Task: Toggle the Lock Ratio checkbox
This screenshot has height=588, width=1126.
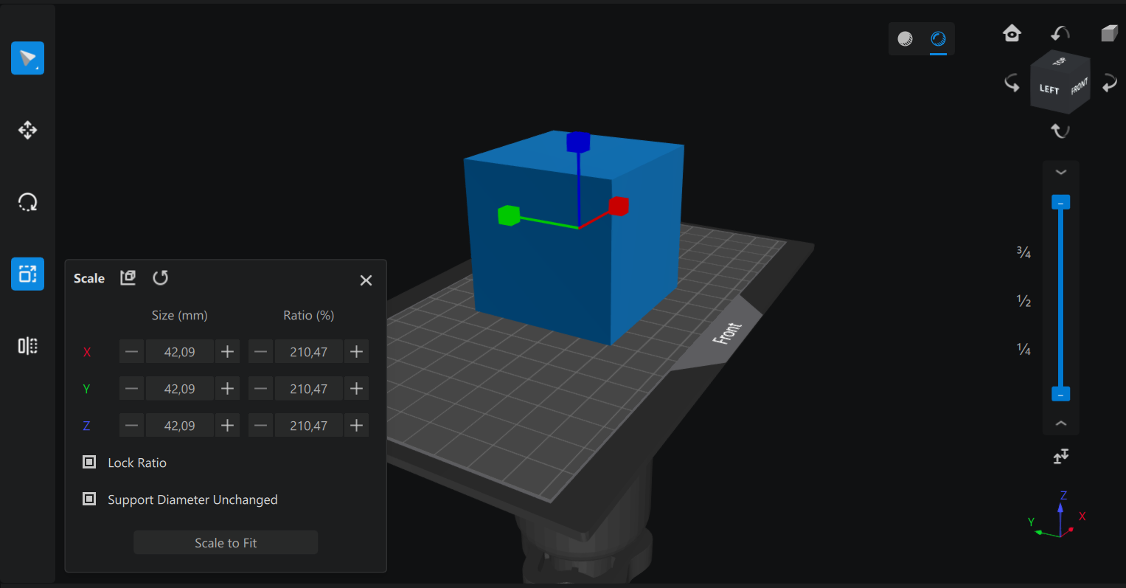Action: 89,463
